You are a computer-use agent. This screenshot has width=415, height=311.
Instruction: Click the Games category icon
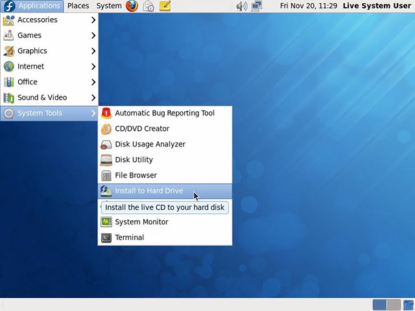(x=8, y=36)
